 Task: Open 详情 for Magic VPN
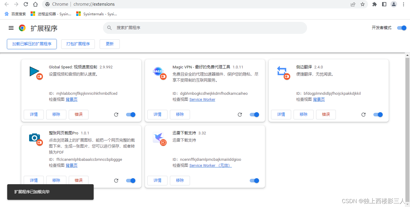point(157,115)
